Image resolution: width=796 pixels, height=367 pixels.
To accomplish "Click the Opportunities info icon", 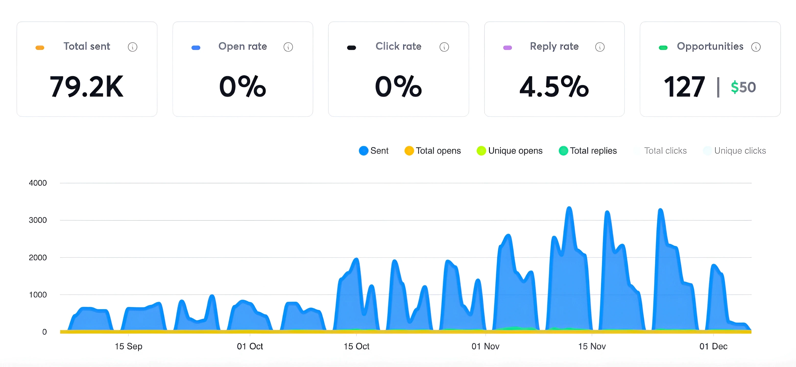I will (756, 47).
